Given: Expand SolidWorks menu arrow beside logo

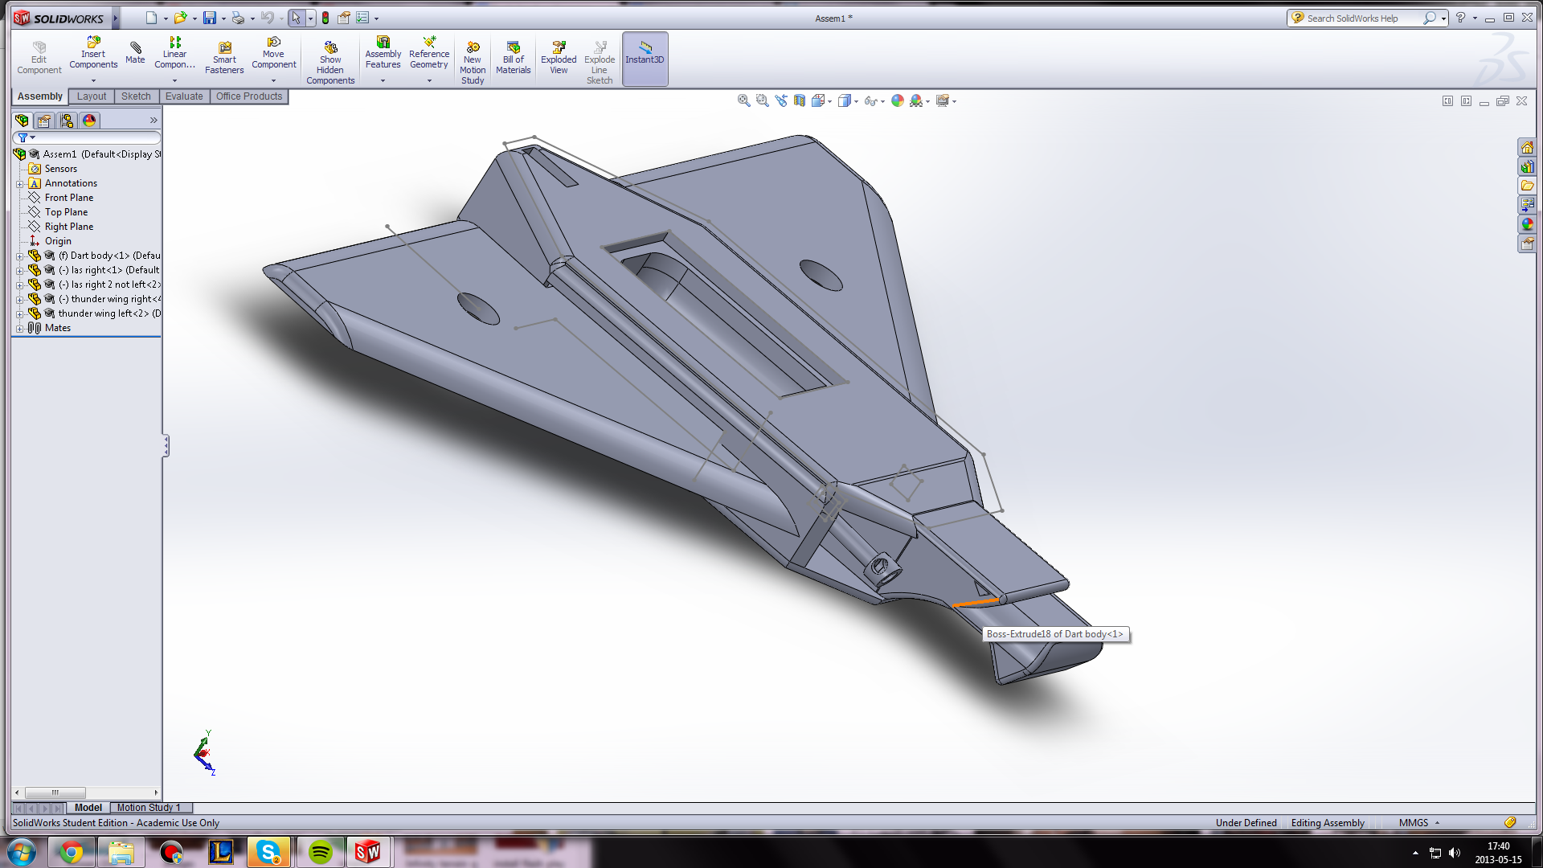Looking at the screenshot, I should [x=116, y=18].
